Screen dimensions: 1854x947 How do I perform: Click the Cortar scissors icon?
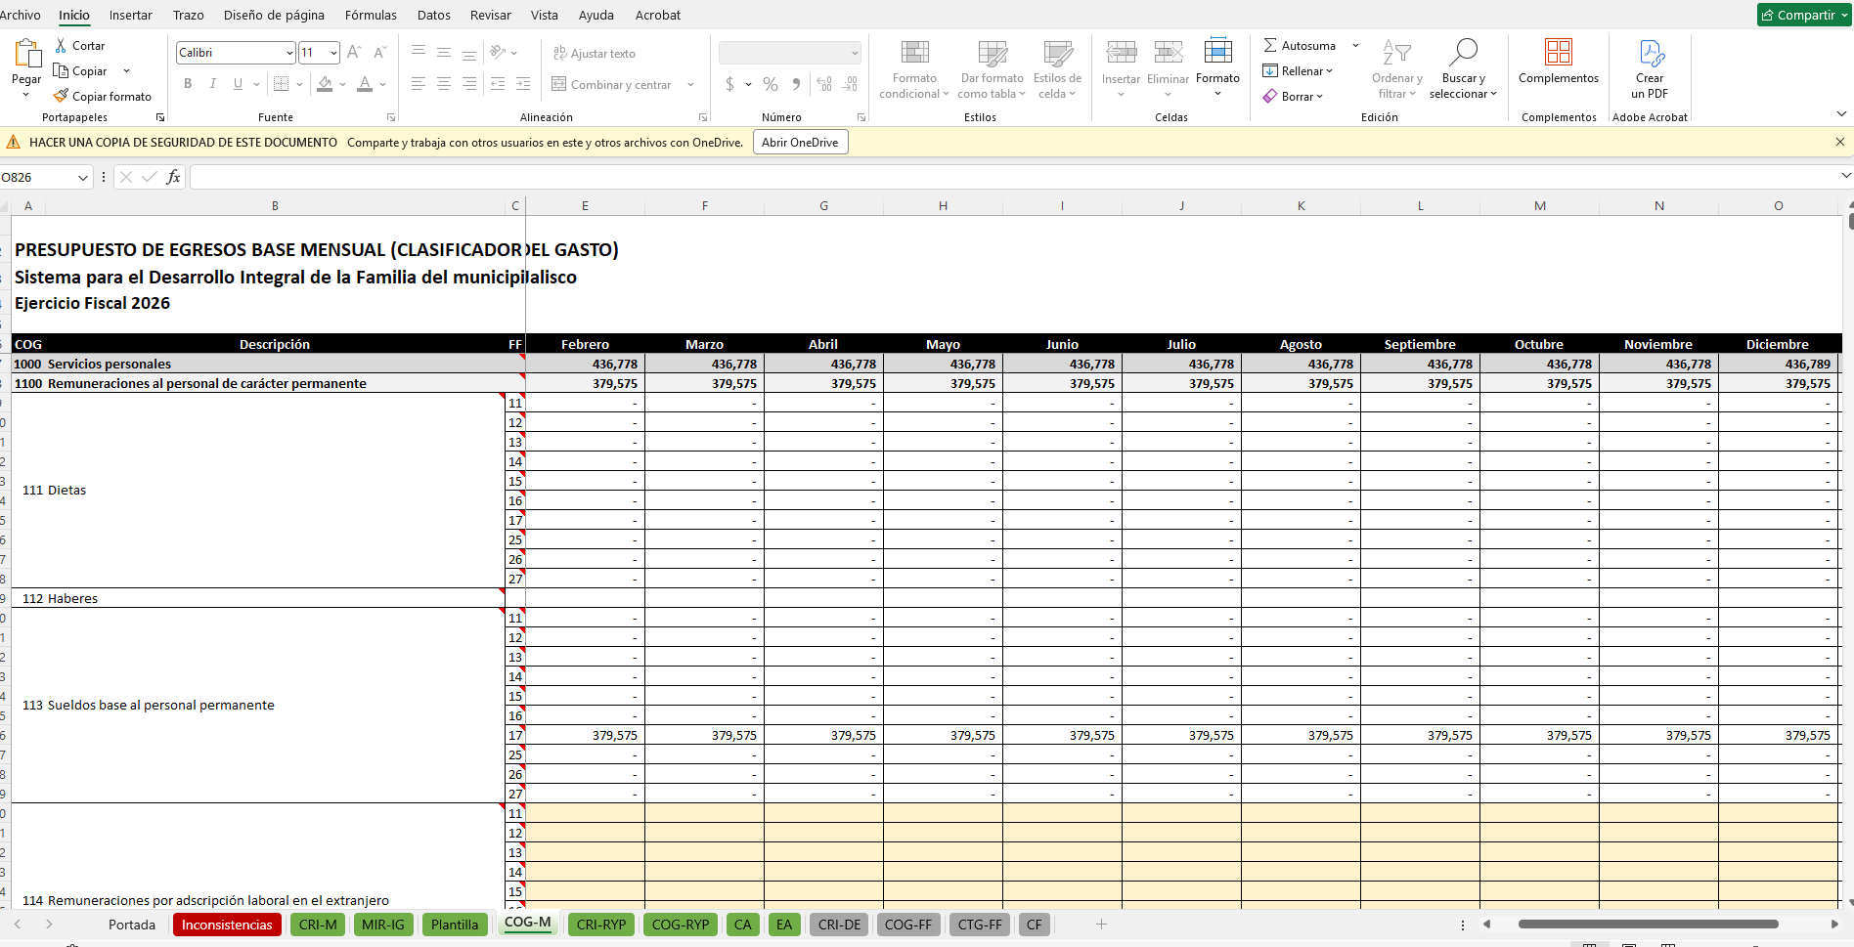(x=61, y=46)
